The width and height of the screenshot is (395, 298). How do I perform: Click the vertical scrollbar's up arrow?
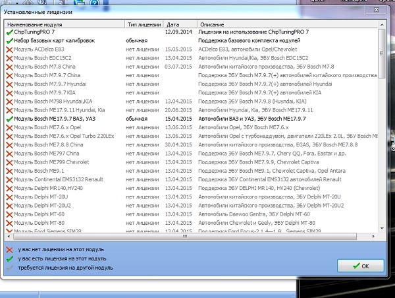[x=382, y=24]
